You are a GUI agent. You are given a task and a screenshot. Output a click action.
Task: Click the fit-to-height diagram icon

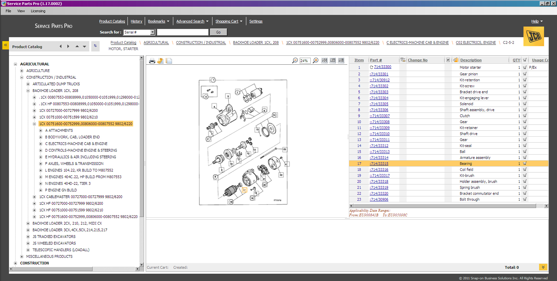pos(341,61)
